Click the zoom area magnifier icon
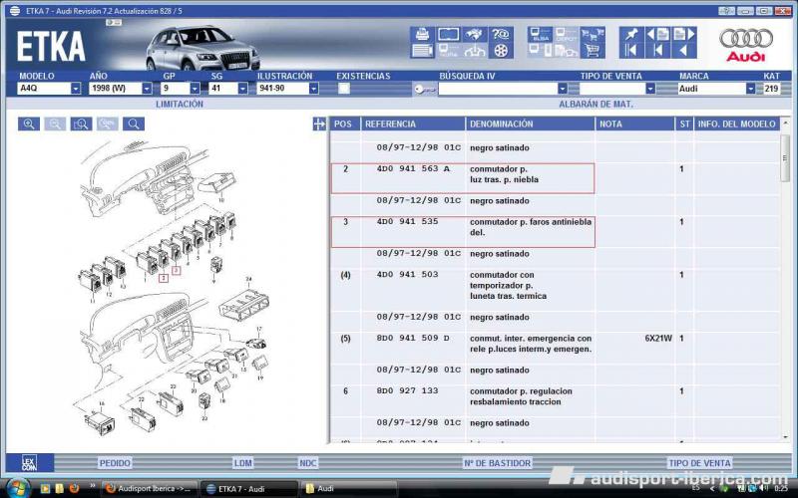 coord(82,124)
